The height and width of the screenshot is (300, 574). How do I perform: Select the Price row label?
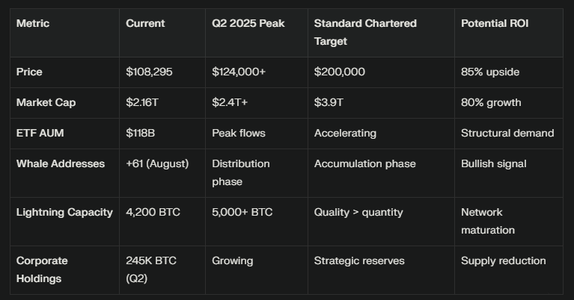pyautogui.click(x=29, y=72)
